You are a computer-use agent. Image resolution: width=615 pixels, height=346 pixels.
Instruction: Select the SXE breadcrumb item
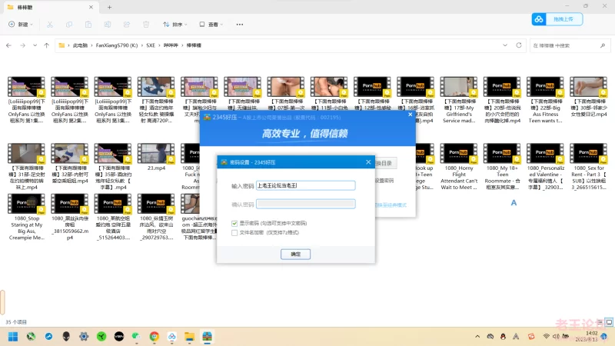[151, 45]
